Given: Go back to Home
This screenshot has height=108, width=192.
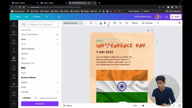Looking at the screenshot, I should [x=16, y=17].
